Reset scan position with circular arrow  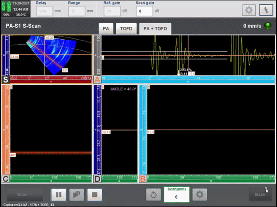coord(154,195)
